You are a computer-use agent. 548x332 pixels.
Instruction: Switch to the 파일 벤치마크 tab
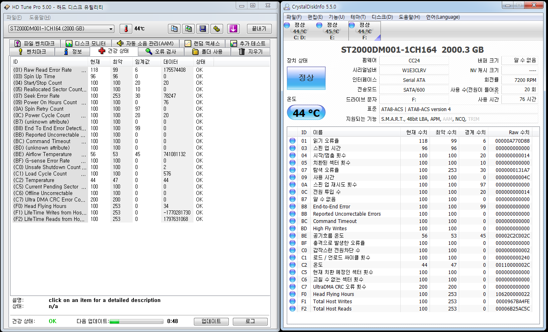click(34, 43)
